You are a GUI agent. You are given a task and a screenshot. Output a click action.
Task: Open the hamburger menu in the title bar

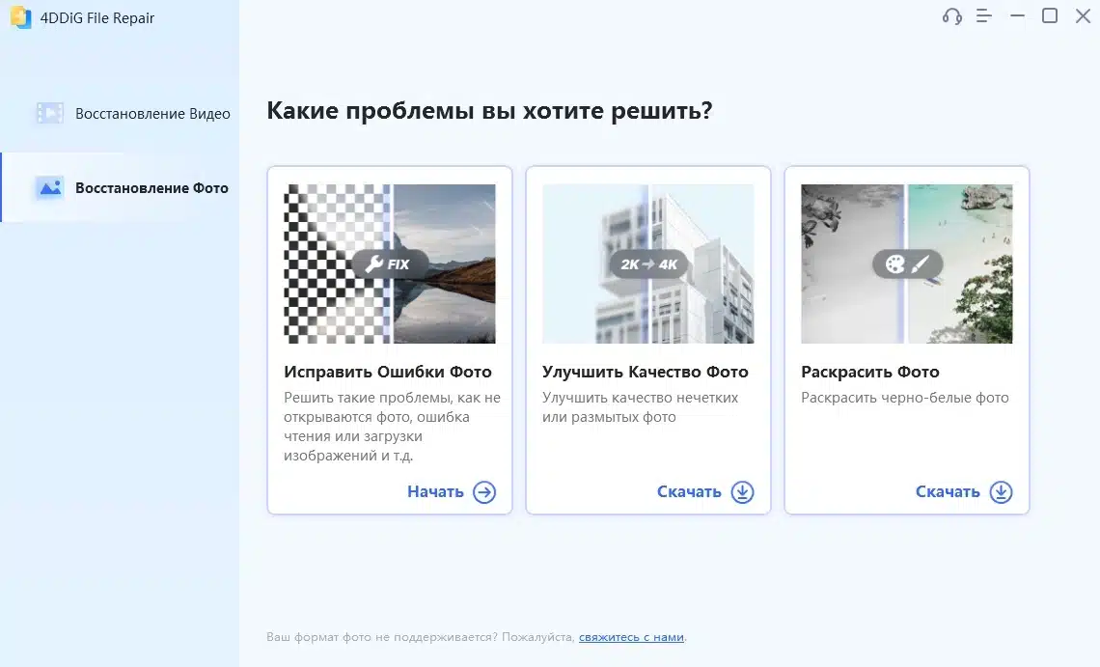984,15
